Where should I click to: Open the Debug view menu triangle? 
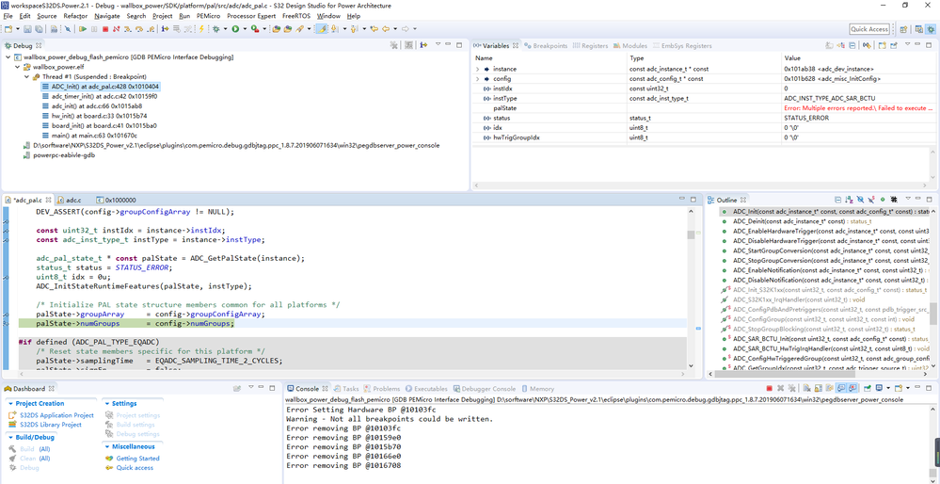tap(438, 45)
